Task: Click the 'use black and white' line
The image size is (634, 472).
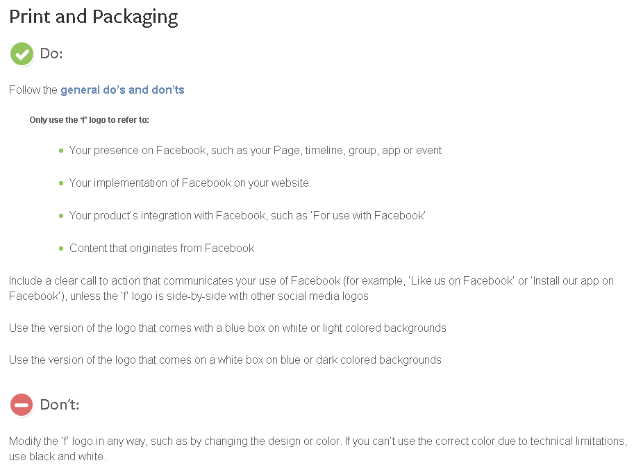Action: (58, 456)
